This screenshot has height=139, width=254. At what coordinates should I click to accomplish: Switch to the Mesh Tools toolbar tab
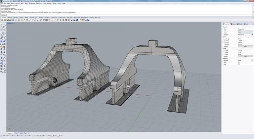(x=77, y=18)
